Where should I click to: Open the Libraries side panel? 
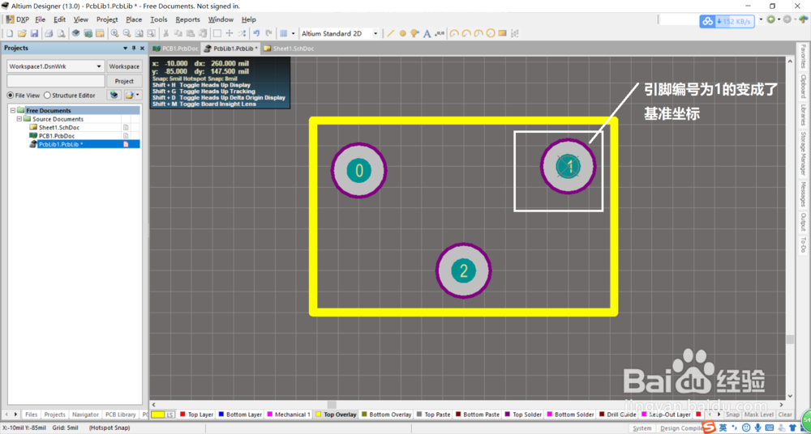coord(803,115)
